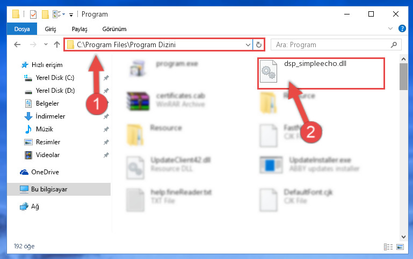Image resolution: width=413 pixels, height=259 pixels.
Task: Expand the address bar history dropdown
Action: [248, 45]
